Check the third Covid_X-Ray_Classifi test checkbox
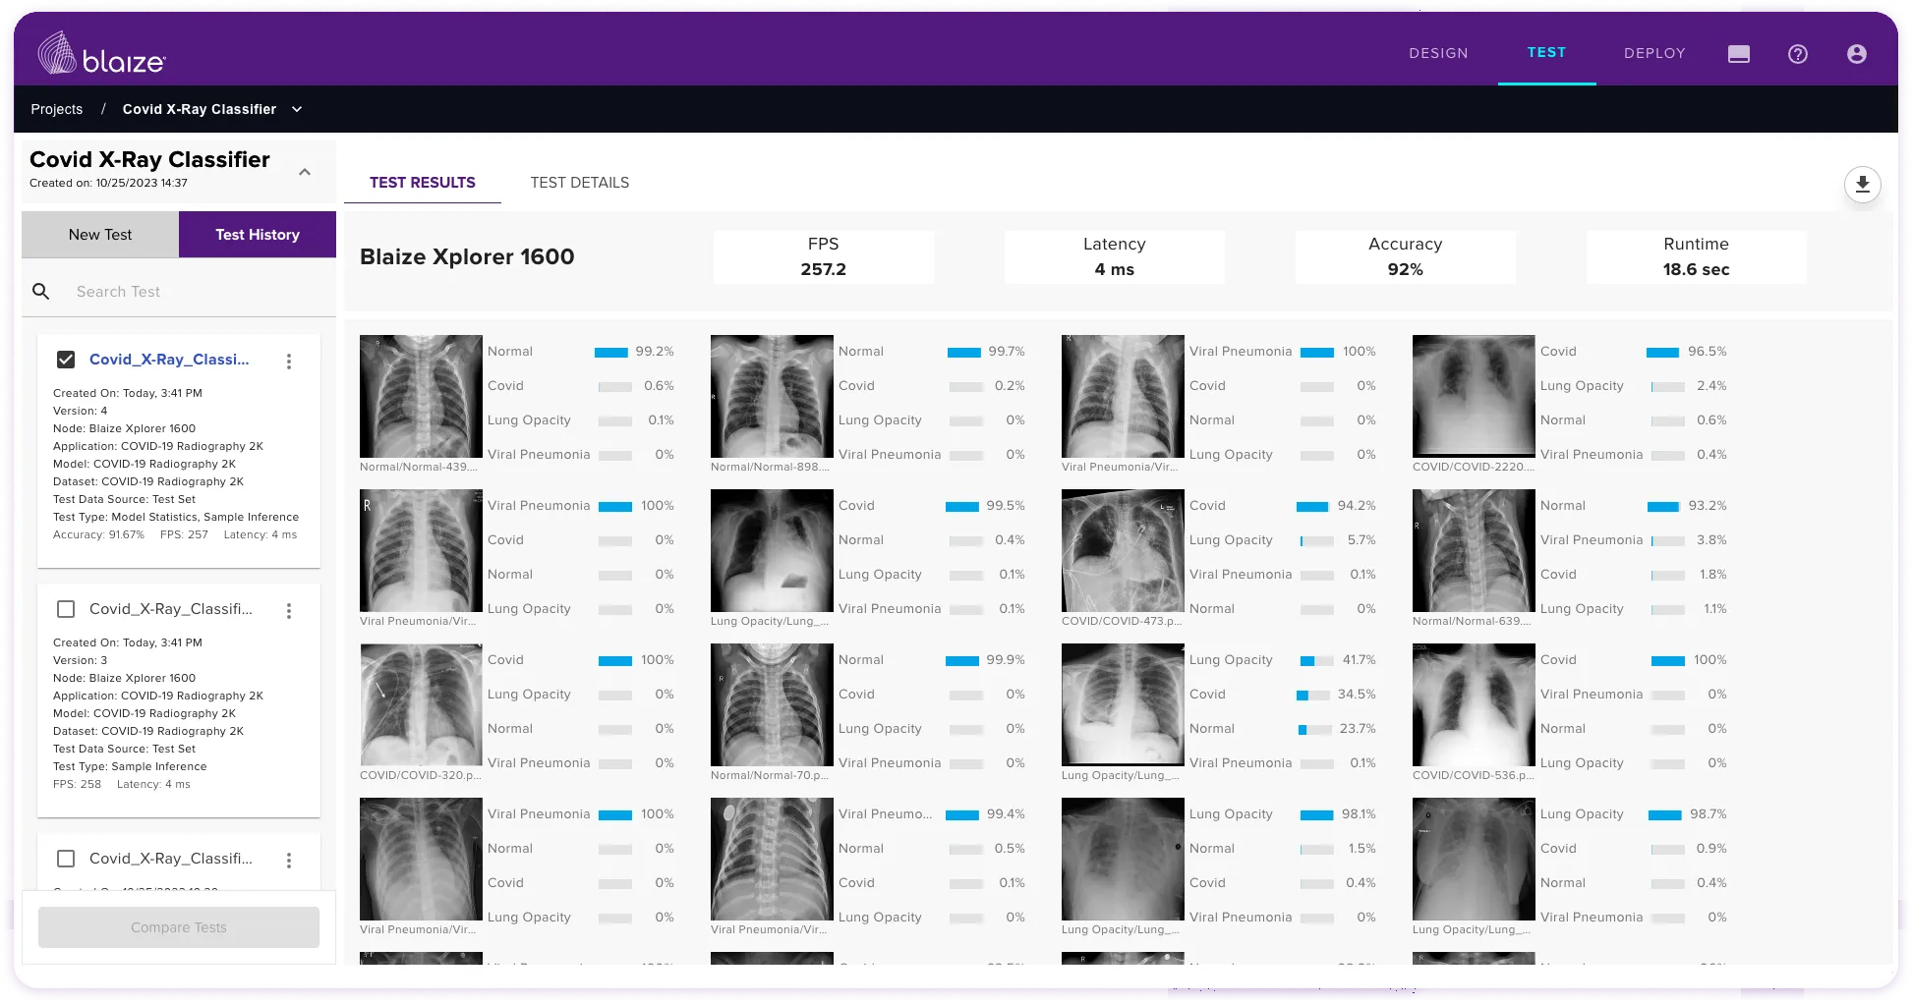The height and width of the screenshot is (1004, 1912). [x=66, y=859]
